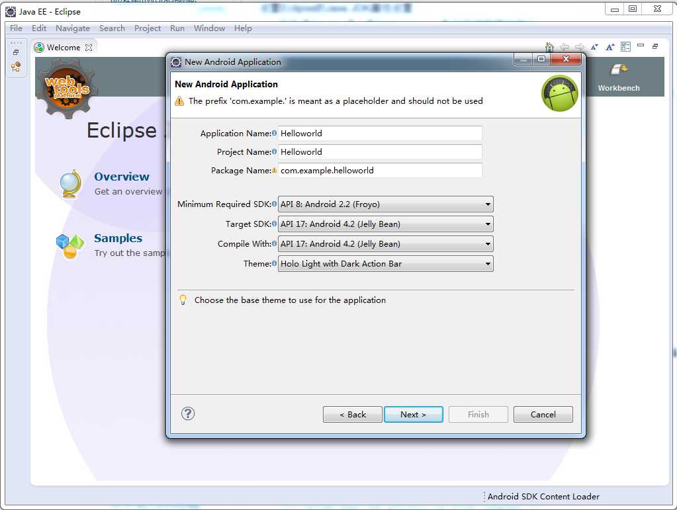Open the Run menu
This screenshot has width=677, height=510.
[x=177, y=28]
